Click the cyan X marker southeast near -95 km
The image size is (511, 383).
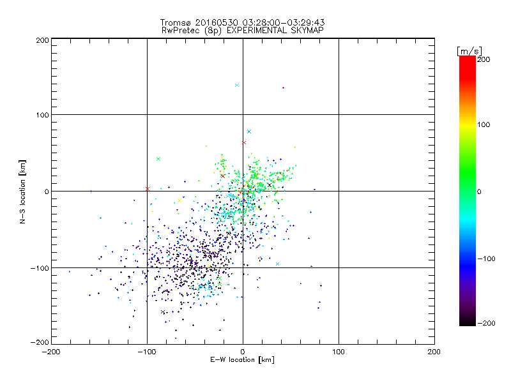(x=277, y=264)
